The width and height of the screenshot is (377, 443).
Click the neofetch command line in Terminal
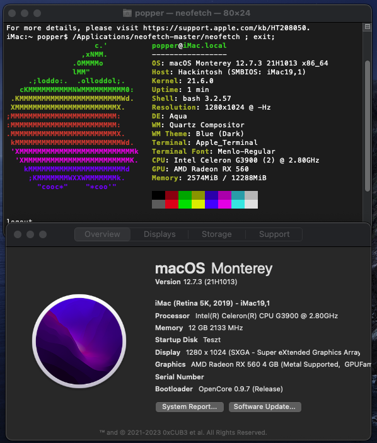pyautogui.click(x=141, y=37)
